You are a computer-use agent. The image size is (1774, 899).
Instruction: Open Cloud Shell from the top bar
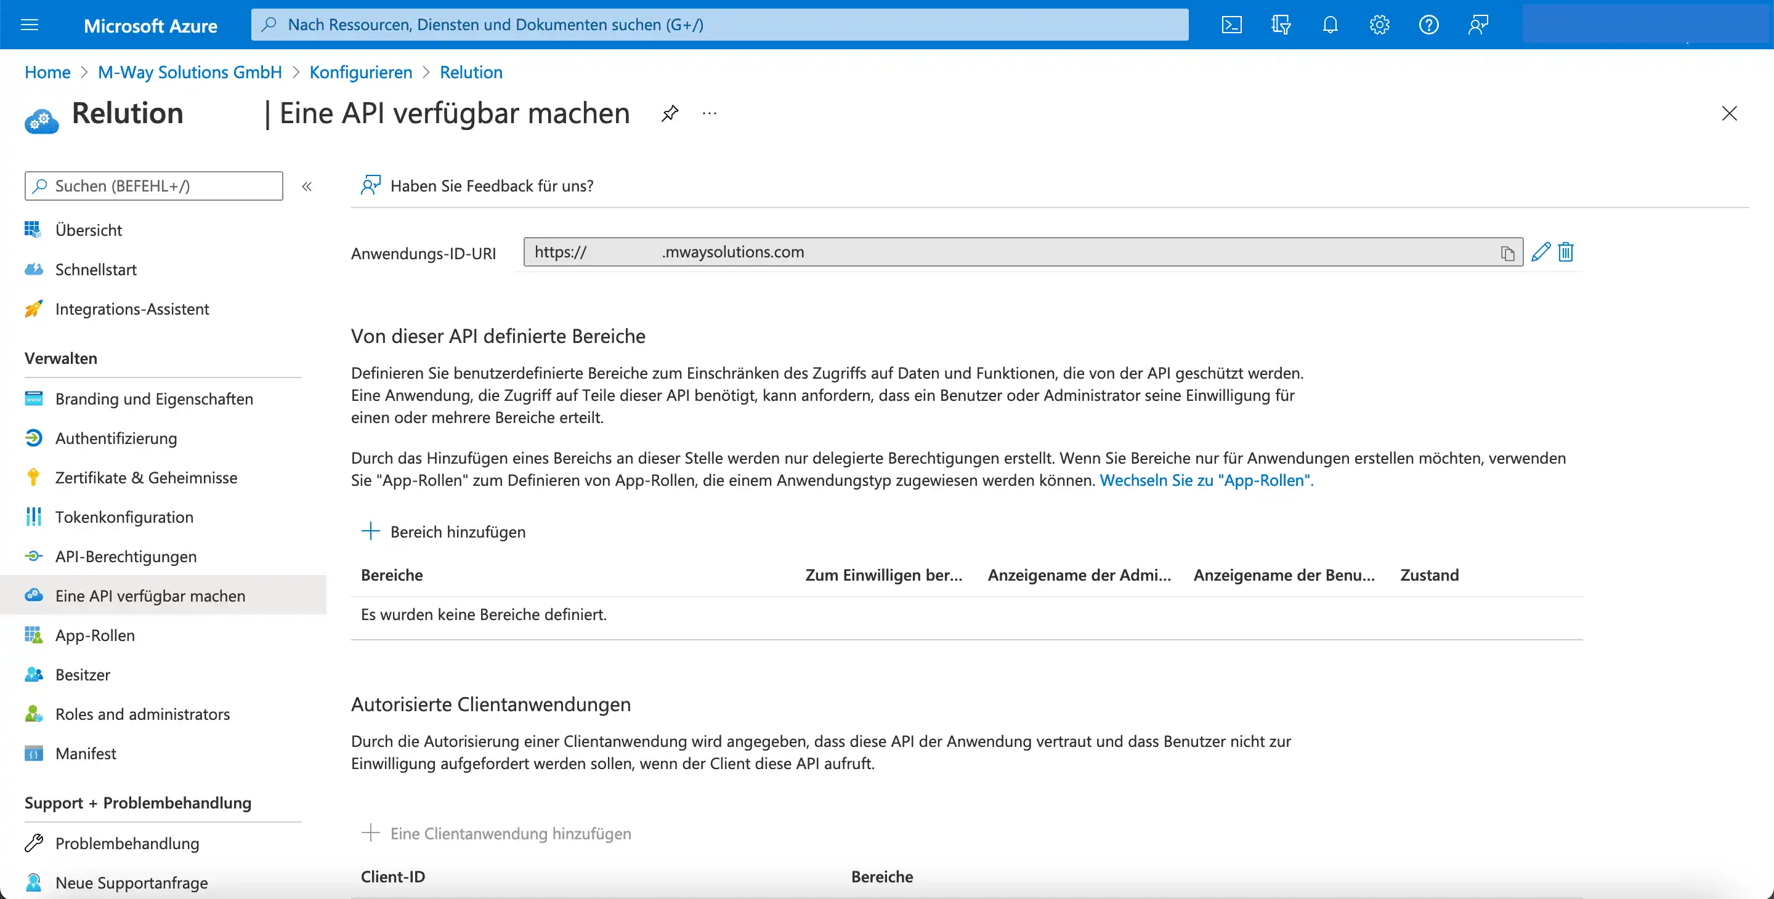click(x=1231, y=25)
